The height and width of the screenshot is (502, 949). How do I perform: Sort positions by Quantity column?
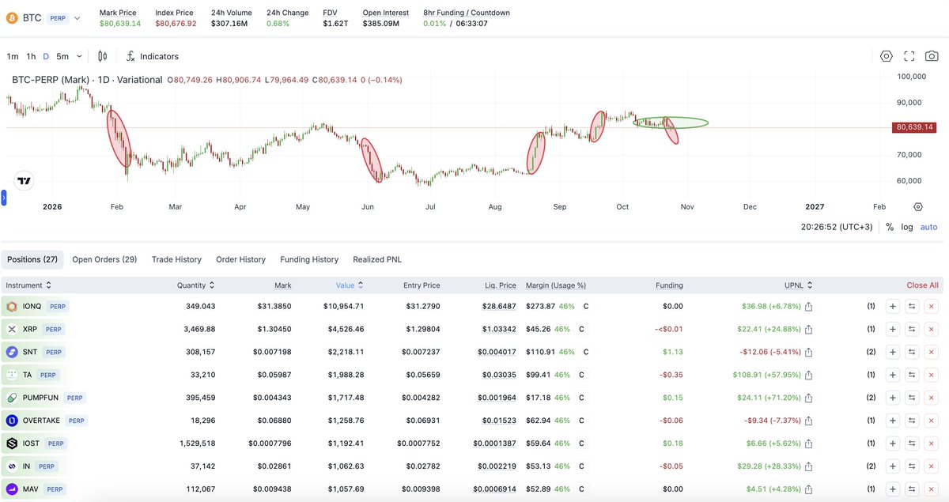point(195,285)
